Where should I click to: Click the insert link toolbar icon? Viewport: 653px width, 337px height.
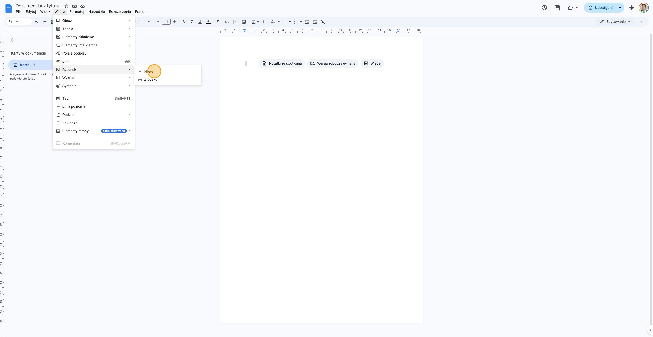pyautogui.click(x=227, y=22)
